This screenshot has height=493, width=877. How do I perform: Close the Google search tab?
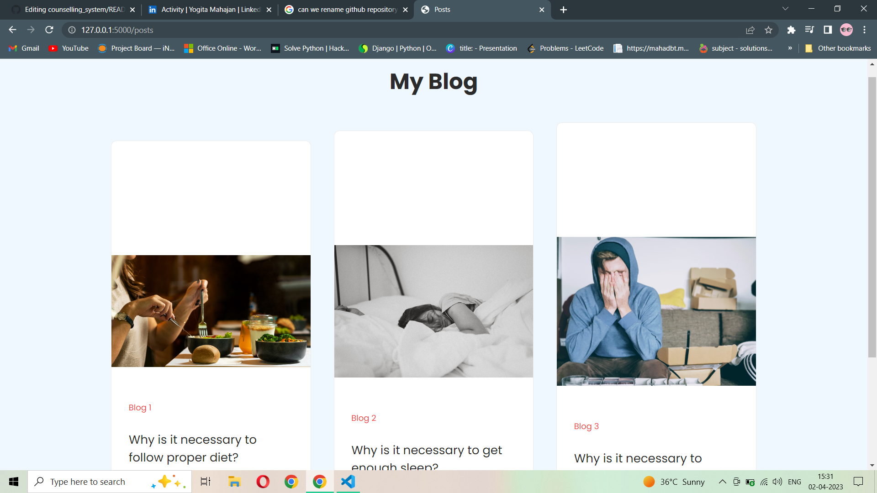405,10
